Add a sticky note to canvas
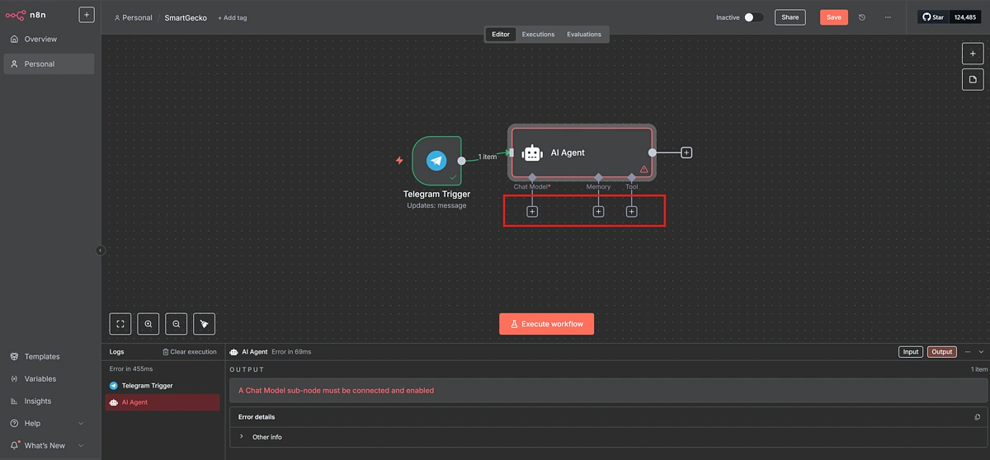This screenshot has width=990, height=460. tap(973, 79)
